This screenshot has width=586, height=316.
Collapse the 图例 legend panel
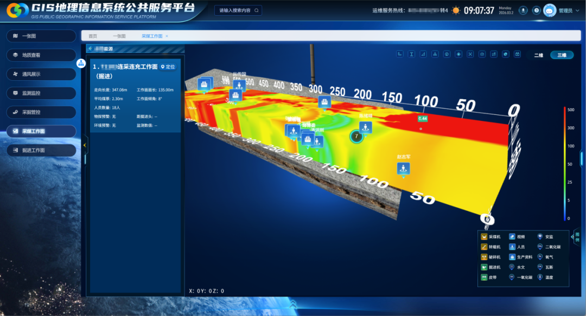[576, 237]
